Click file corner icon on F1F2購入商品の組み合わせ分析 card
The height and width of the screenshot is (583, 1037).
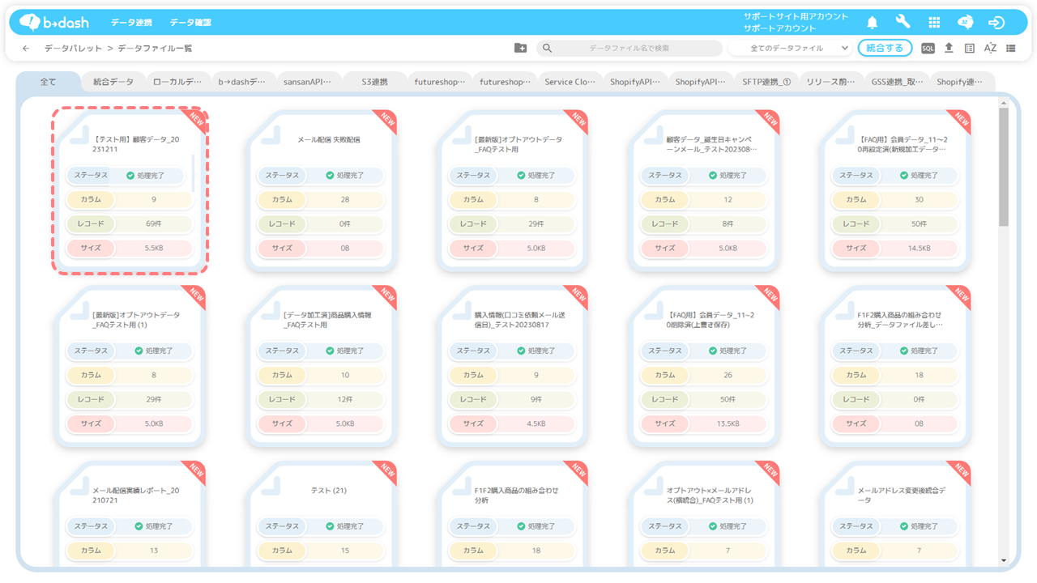(462, 486)
